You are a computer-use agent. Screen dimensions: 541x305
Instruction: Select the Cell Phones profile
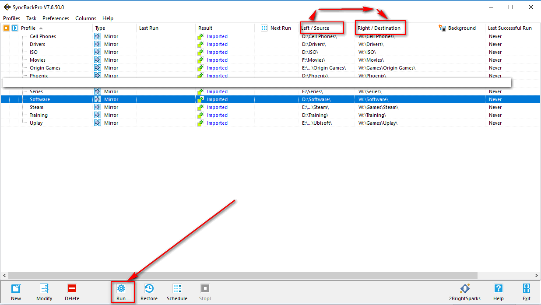point(43,36)
